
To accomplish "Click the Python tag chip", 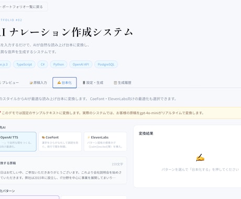I will [x=59, y=64].
